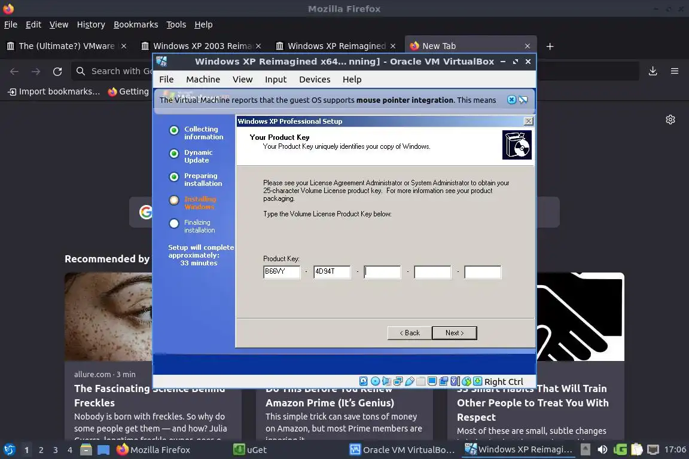Click clipboard manager tray icon

coord(637,449)
